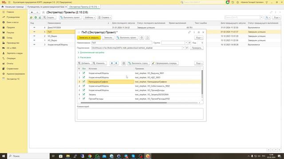284x159 pixels.
Task: Click Выполнить строку button
Action: coord(138,63)
